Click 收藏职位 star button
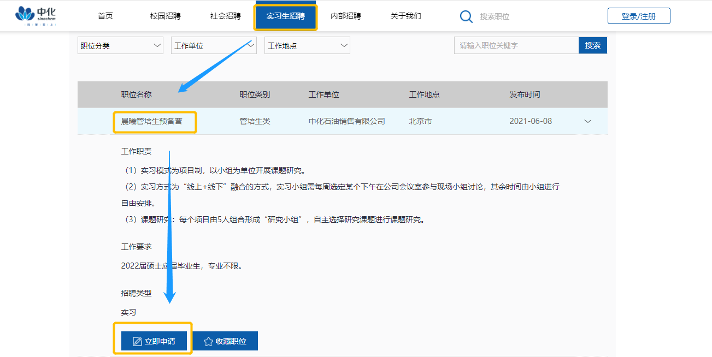 [225, 341]
